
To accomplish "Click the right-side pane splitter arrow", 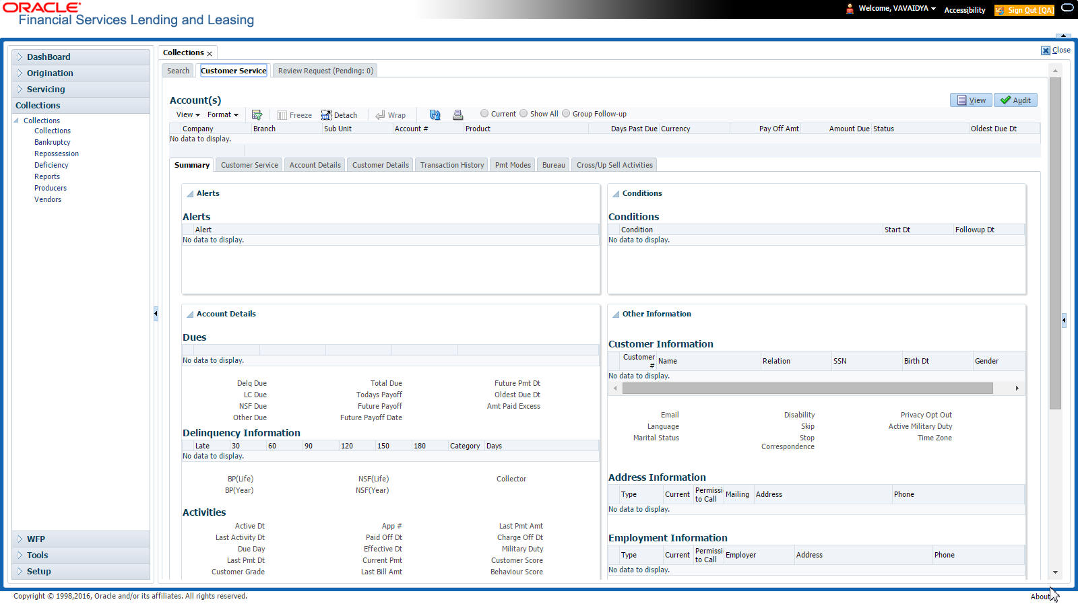I will click(1064, 320).
